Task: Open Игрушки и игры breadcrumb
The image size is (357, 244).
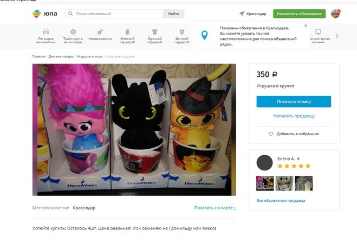Action: point(90,56)
